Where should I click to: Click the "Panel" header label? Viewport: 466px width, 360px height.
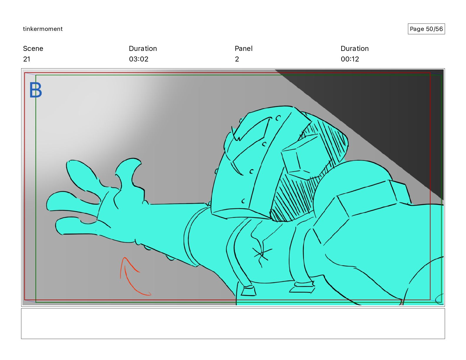[x=244, y=49]
